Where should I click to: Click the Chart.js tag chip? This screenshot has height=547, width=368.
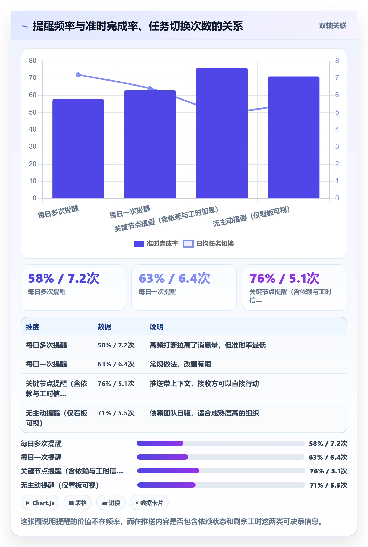tap(40, 503)
